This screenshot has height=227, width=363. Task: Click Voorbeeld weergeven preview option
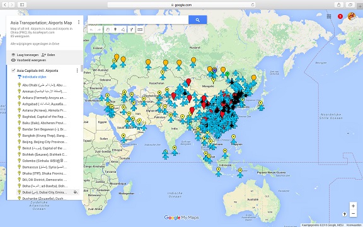[32, 61]
